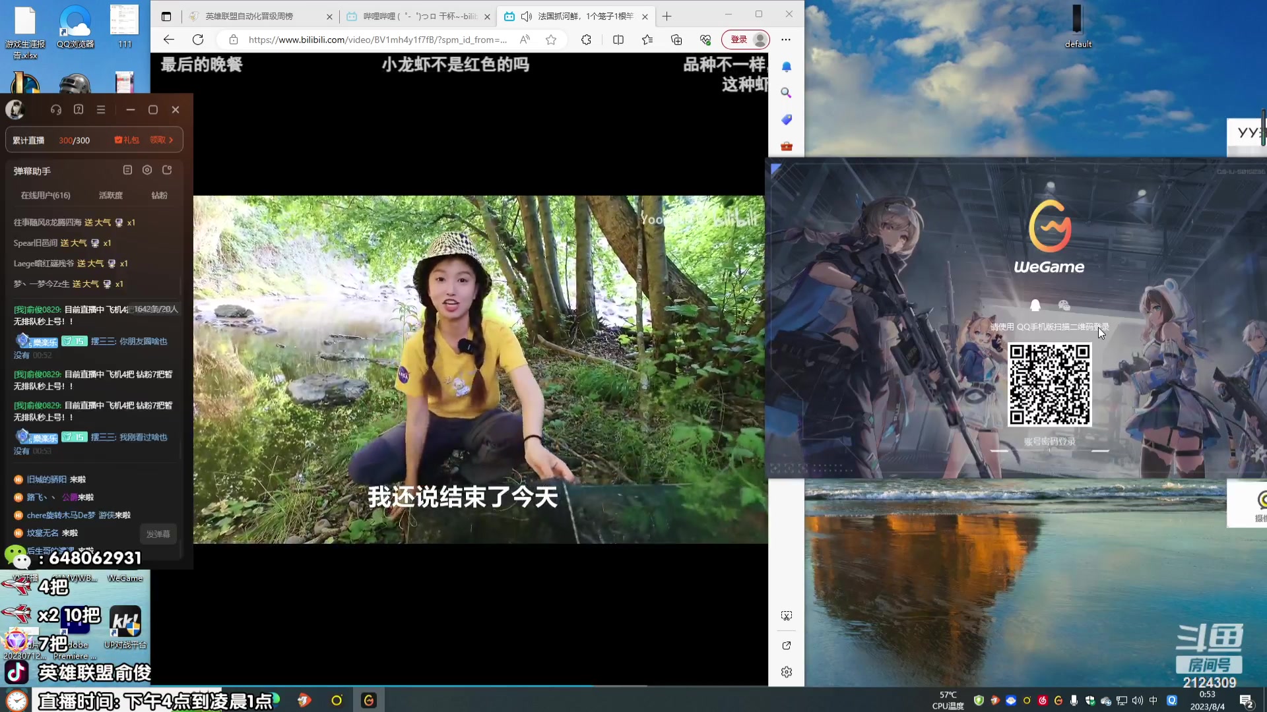
Task: Click the 发弹幕 send danmaku button
Action: pyautogui.click(x=158, y=534)
